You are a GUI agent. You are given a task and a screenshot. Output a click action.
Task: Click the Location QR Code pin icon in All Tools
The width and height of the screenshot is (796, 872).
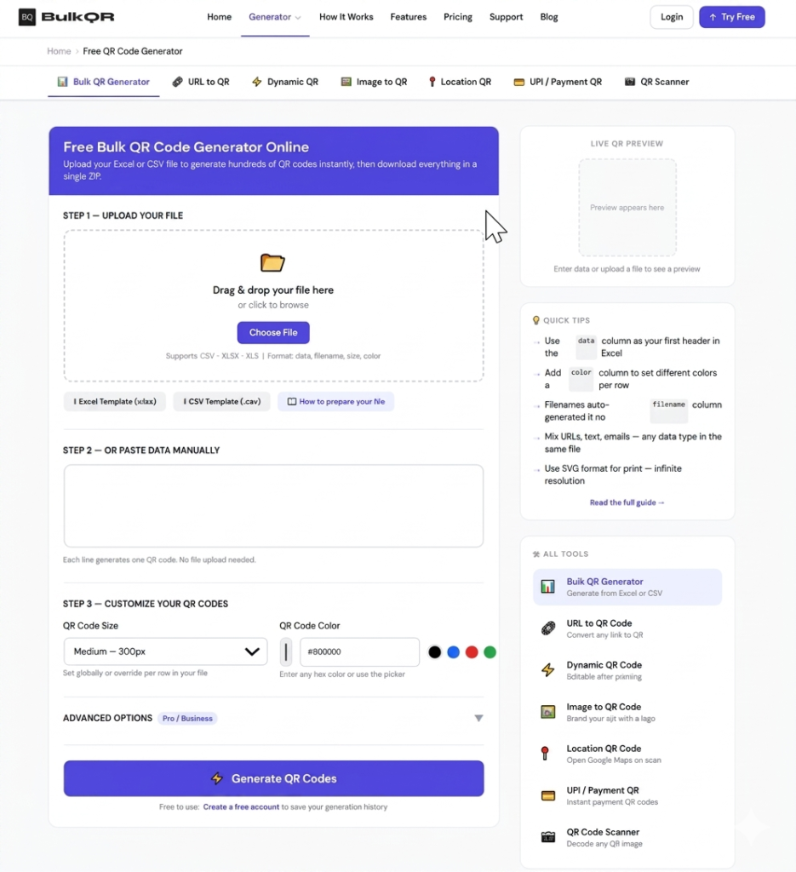coord(546,754)
